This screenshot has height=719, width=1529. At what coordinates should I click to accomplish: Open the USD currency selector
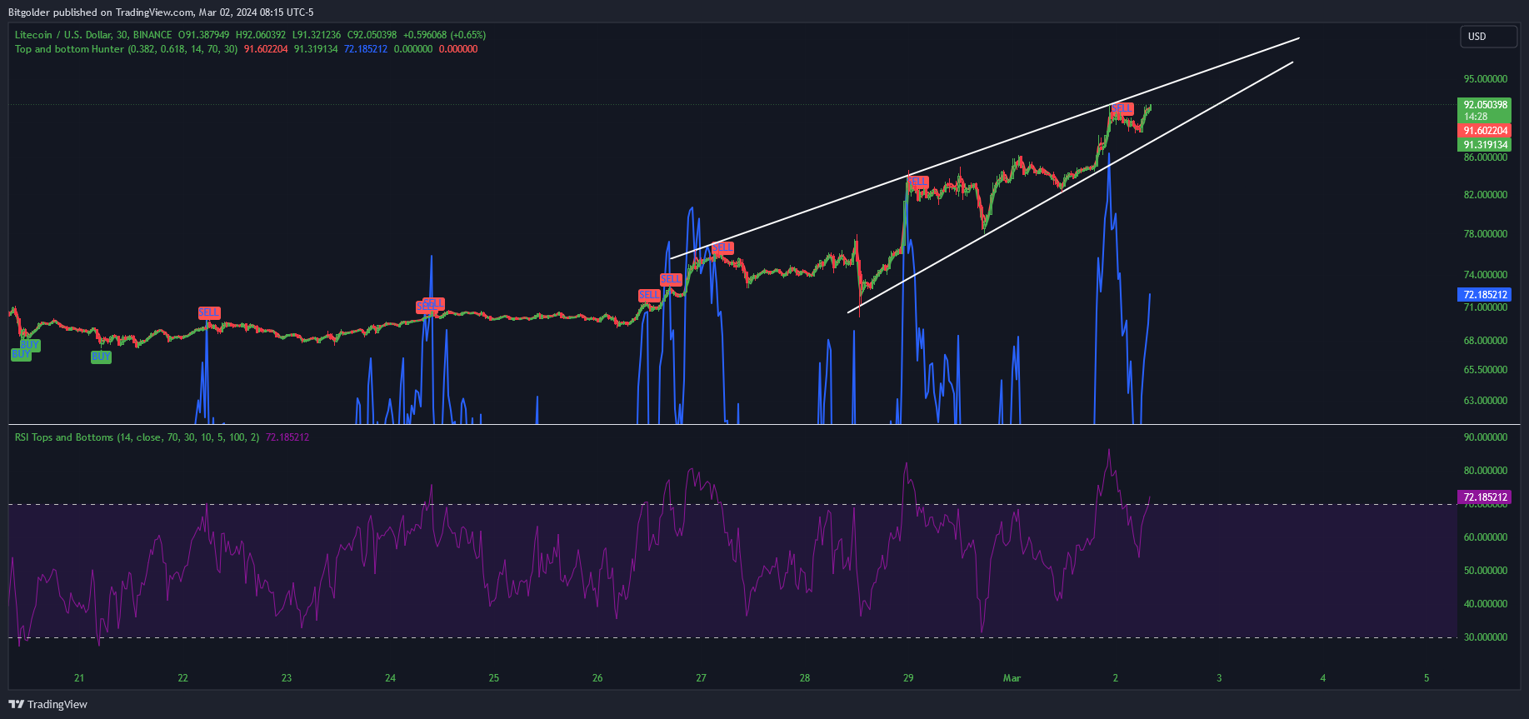pyautogui.click(x=1488, y=37)
